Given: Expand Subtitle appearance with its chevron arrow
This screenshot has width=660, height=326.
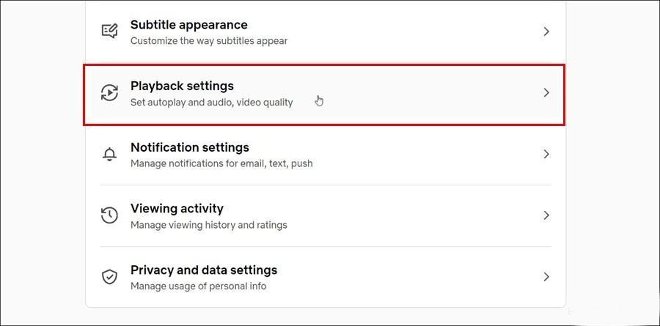Looking at the screenshot, I should pyautogui.click(x=546, y=32).
